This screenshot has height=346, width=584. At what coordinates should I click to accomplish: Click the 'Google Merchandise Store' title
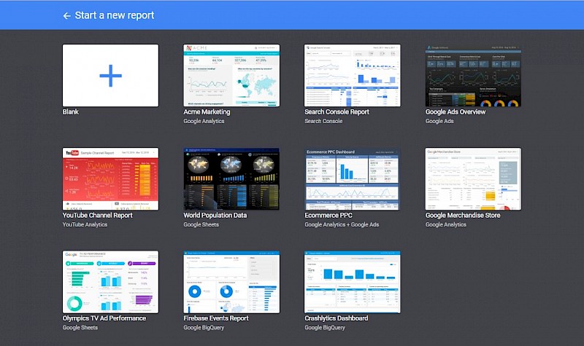[x=463, y=215]
